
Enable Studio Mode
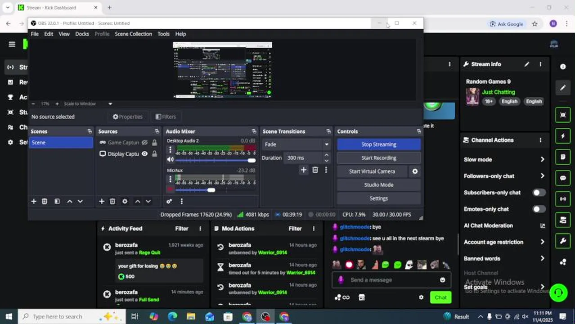coord(379,185)
